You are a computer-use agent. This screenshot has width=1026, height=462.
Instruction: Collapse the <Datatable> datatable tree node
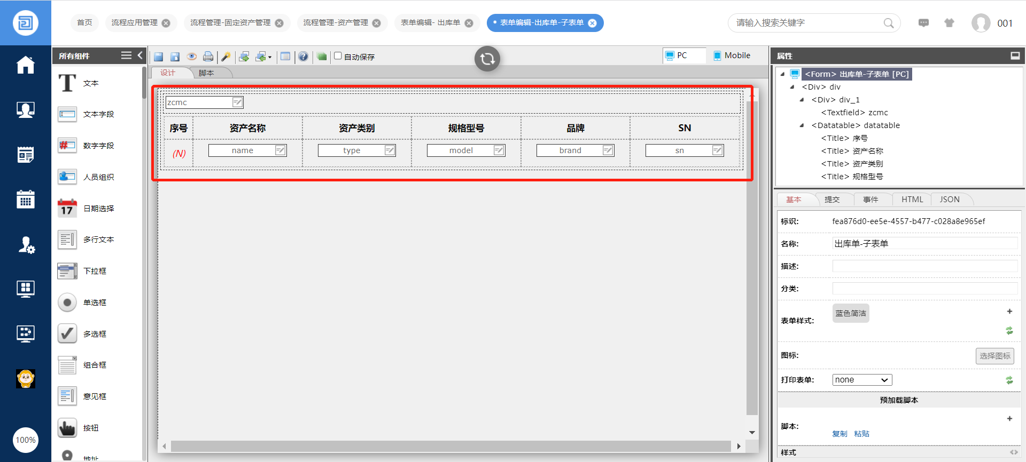[x=802, y=125]
